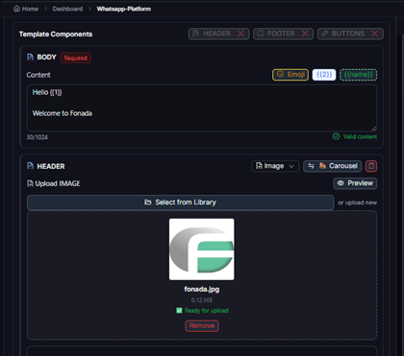Screen dimensions: 404x356
Task: Click the fonada.jpg file name
Action: click(202, 289)
